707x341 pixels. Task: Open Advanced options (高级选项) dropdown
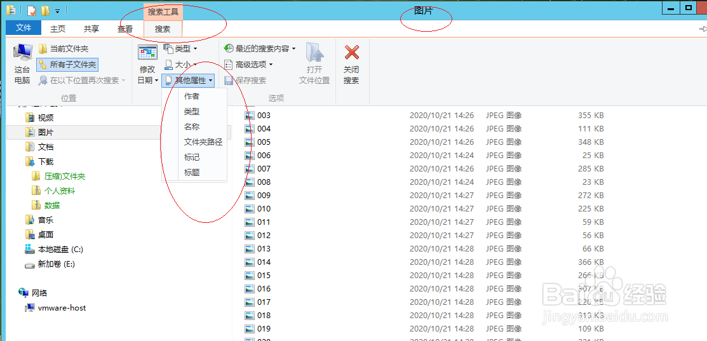248,64
